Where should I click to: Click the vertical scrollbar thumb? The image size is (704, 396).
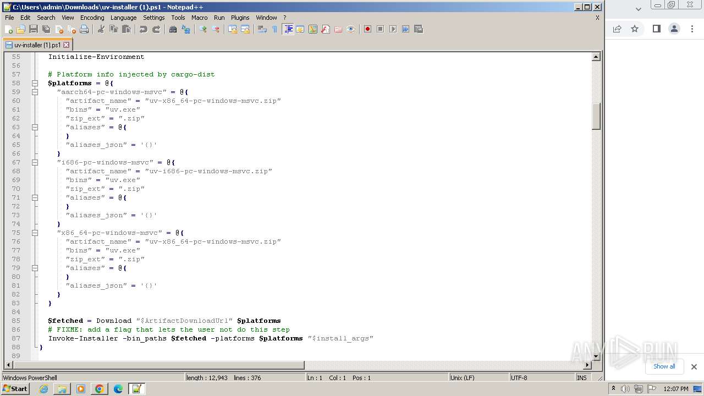pos(596,116)
